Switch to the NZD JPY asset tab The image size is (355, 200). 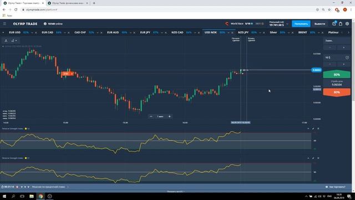243,32
